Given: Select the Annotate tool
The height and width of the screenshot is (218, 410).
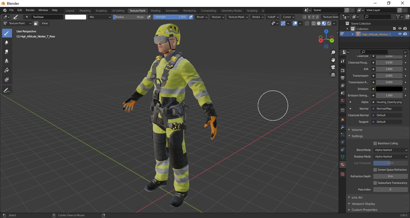Looking at the screenshot, I should point(7,90).
